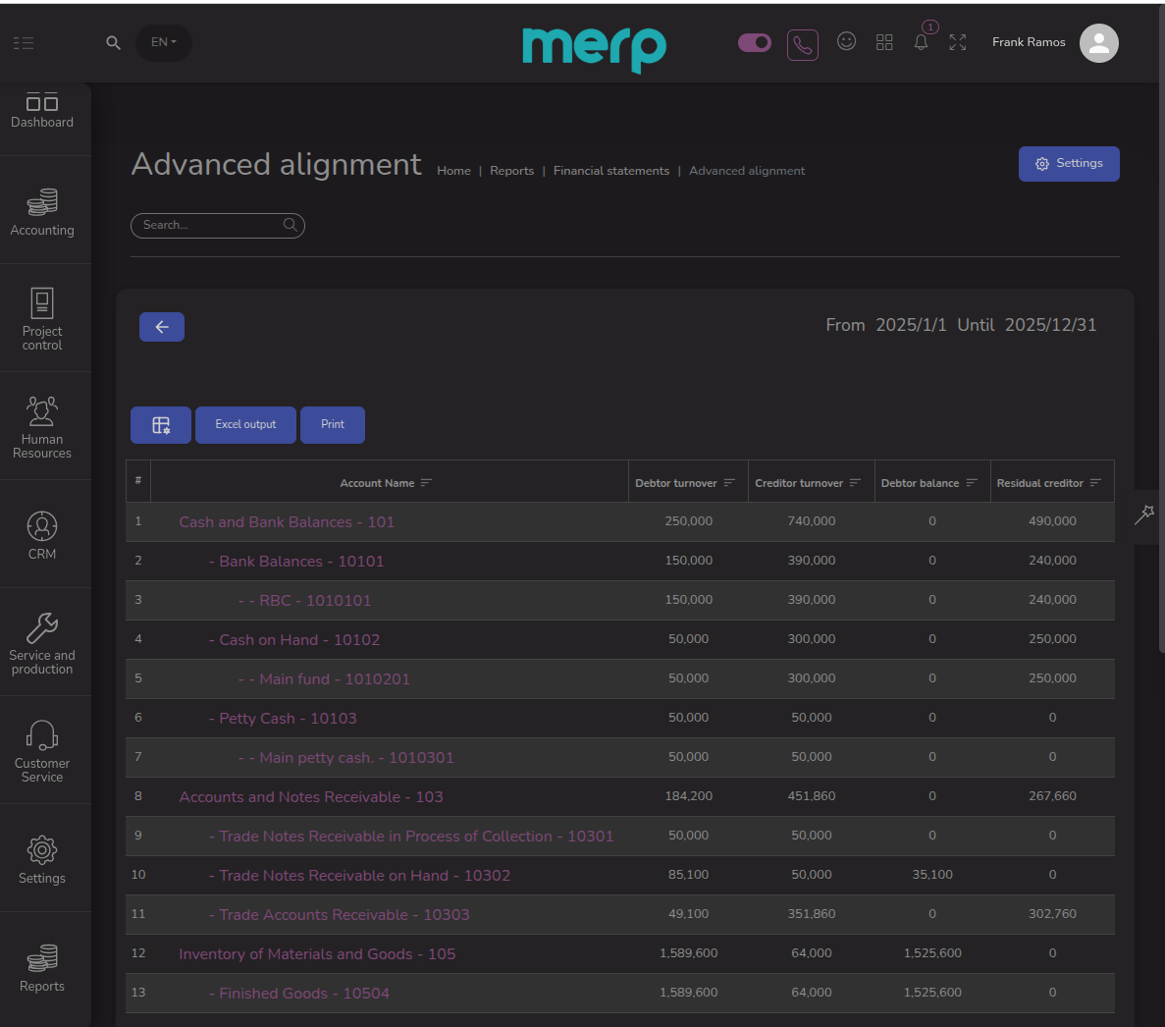The height and width of the screenshot is (1027, 1165).
Task: Open the notifications bell
Action: point(921,42)
